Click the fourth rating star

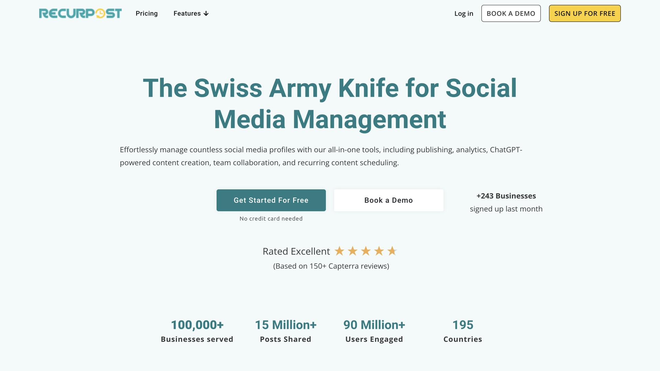(379, 251)
